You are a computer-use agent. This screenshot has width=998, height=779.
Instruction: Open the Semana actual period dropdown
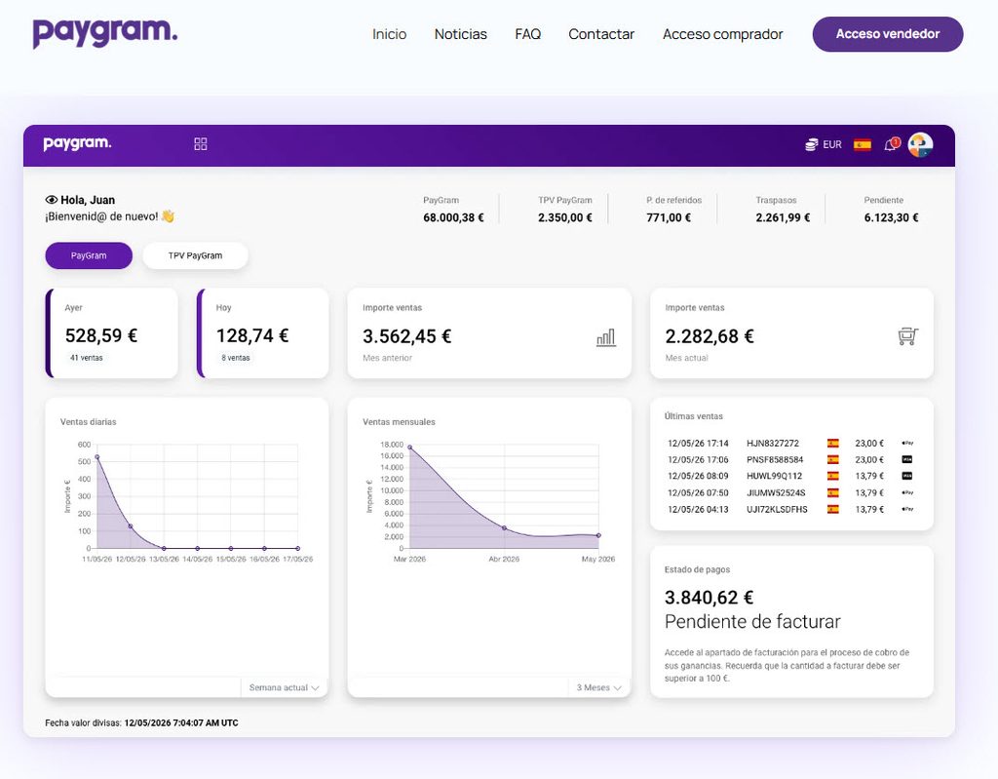click(x=284, y=688)
